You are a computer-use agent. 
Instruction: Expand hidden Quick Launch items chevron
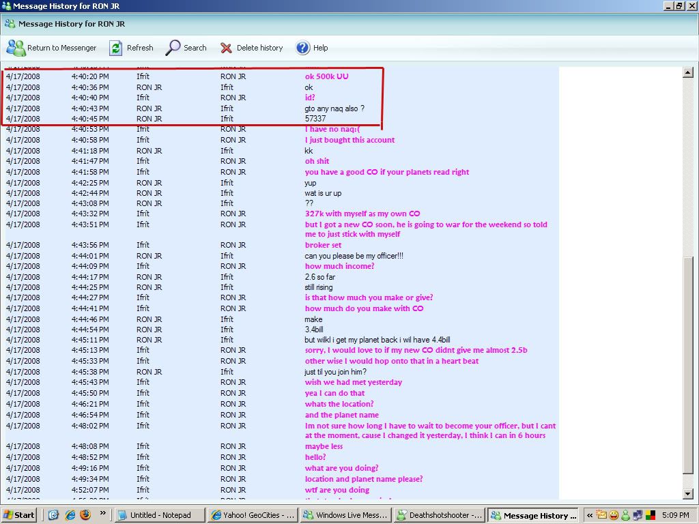click(x=103, y=513)
